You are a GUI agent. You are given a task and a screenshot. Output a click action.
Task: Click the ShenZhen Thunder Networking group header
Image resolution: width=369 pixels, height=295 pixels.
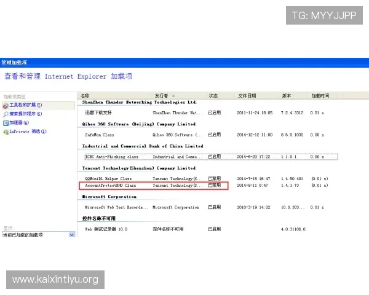point(140,103)
